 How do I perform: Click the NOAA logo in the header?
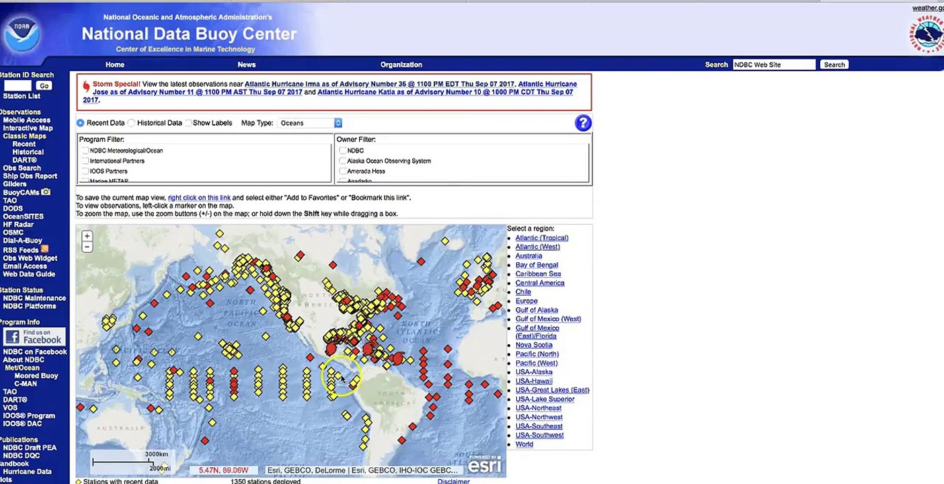pos(21,34)
